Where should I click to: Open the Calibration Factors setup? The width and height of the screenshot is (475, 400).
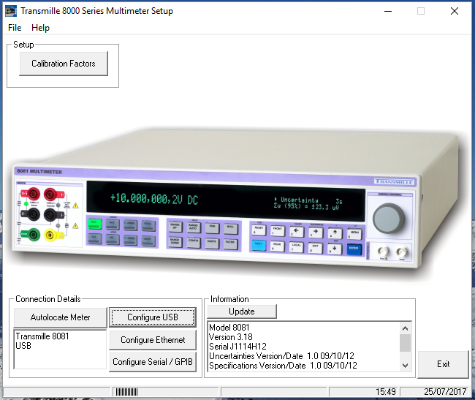64,64
